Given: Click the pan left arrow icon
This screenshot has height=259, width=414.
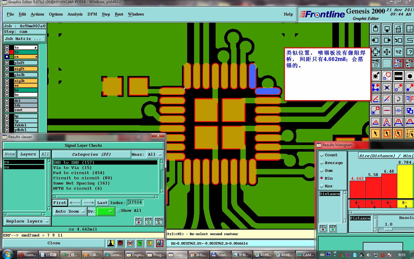Looking at the screenshot, I should [x=375, y=40].
